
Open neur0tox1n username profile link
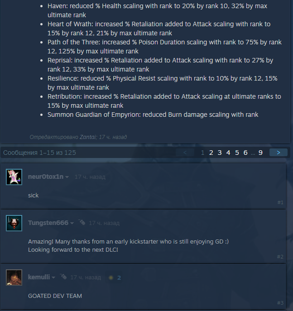46,177
